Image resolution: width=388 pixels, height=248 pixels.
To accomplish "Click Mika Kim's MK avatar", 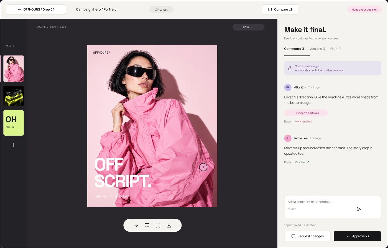I will (288, 87).
